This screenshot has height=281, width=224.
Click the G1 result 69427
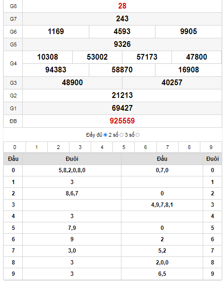(122, 108)
